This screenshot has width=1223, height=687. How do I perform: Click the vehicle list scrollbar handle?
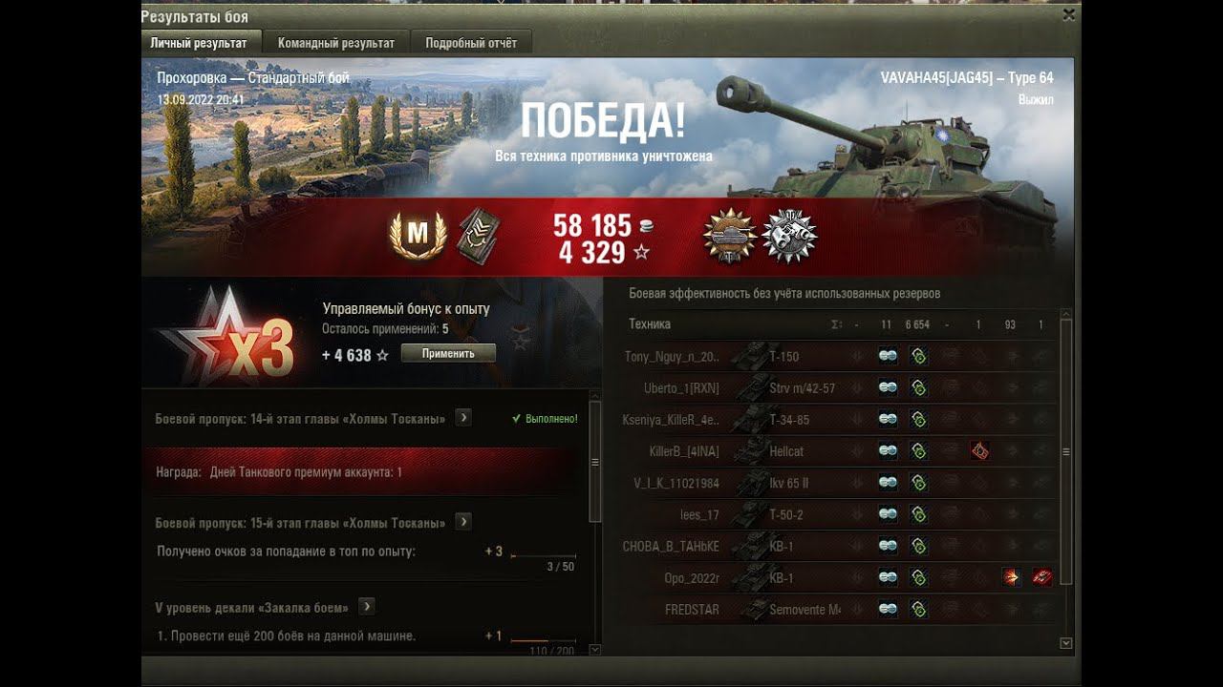(1066, 451)
